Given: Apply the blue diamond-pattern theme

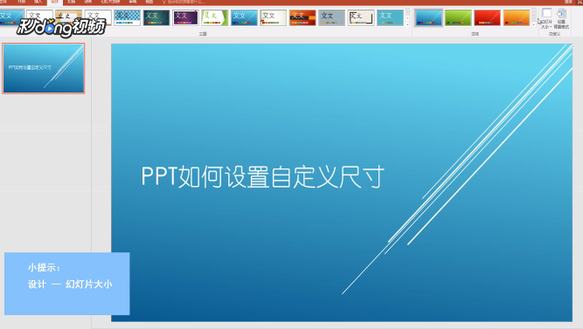Looking at the screenshot, I should [x=127, y=17].
